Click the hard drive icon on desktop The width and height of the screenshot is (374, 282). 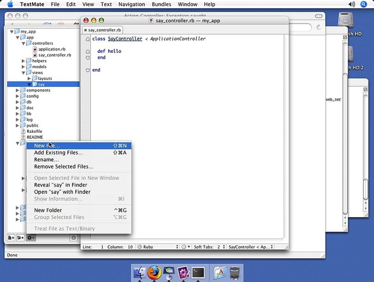[x=346, y=20]
